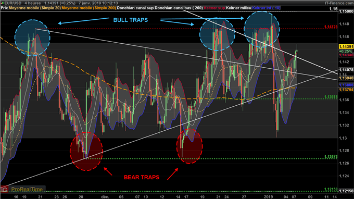
Task: Click the red 1,14725 resistance level label
Action: tap(331, 27)
